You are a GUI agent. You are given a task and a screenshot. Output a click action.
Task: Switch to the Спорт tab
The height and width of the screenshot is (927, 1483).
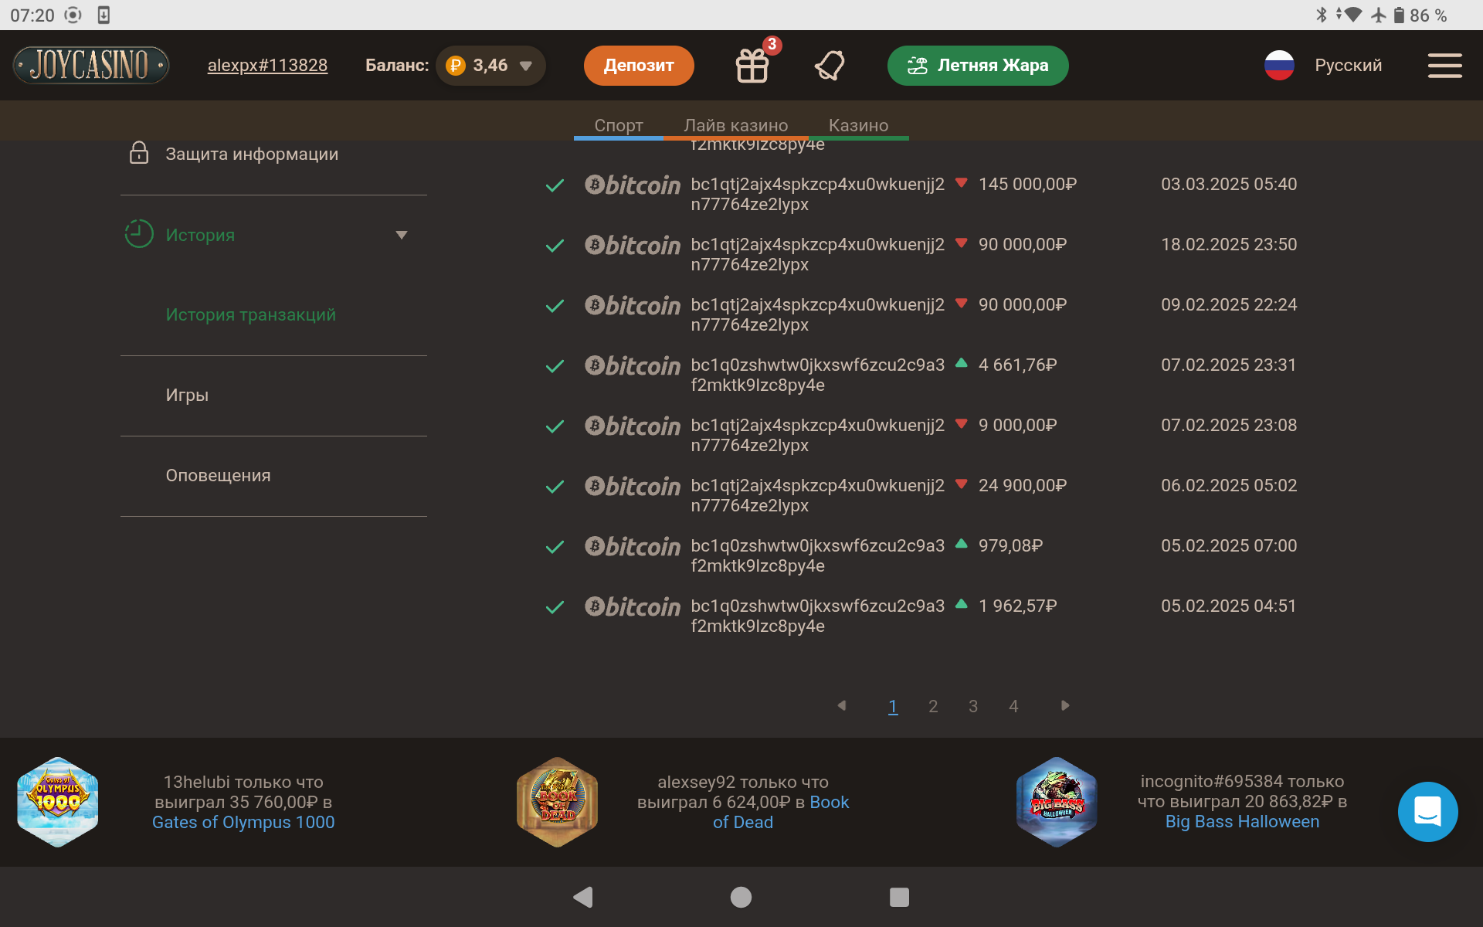click(618, 125)
